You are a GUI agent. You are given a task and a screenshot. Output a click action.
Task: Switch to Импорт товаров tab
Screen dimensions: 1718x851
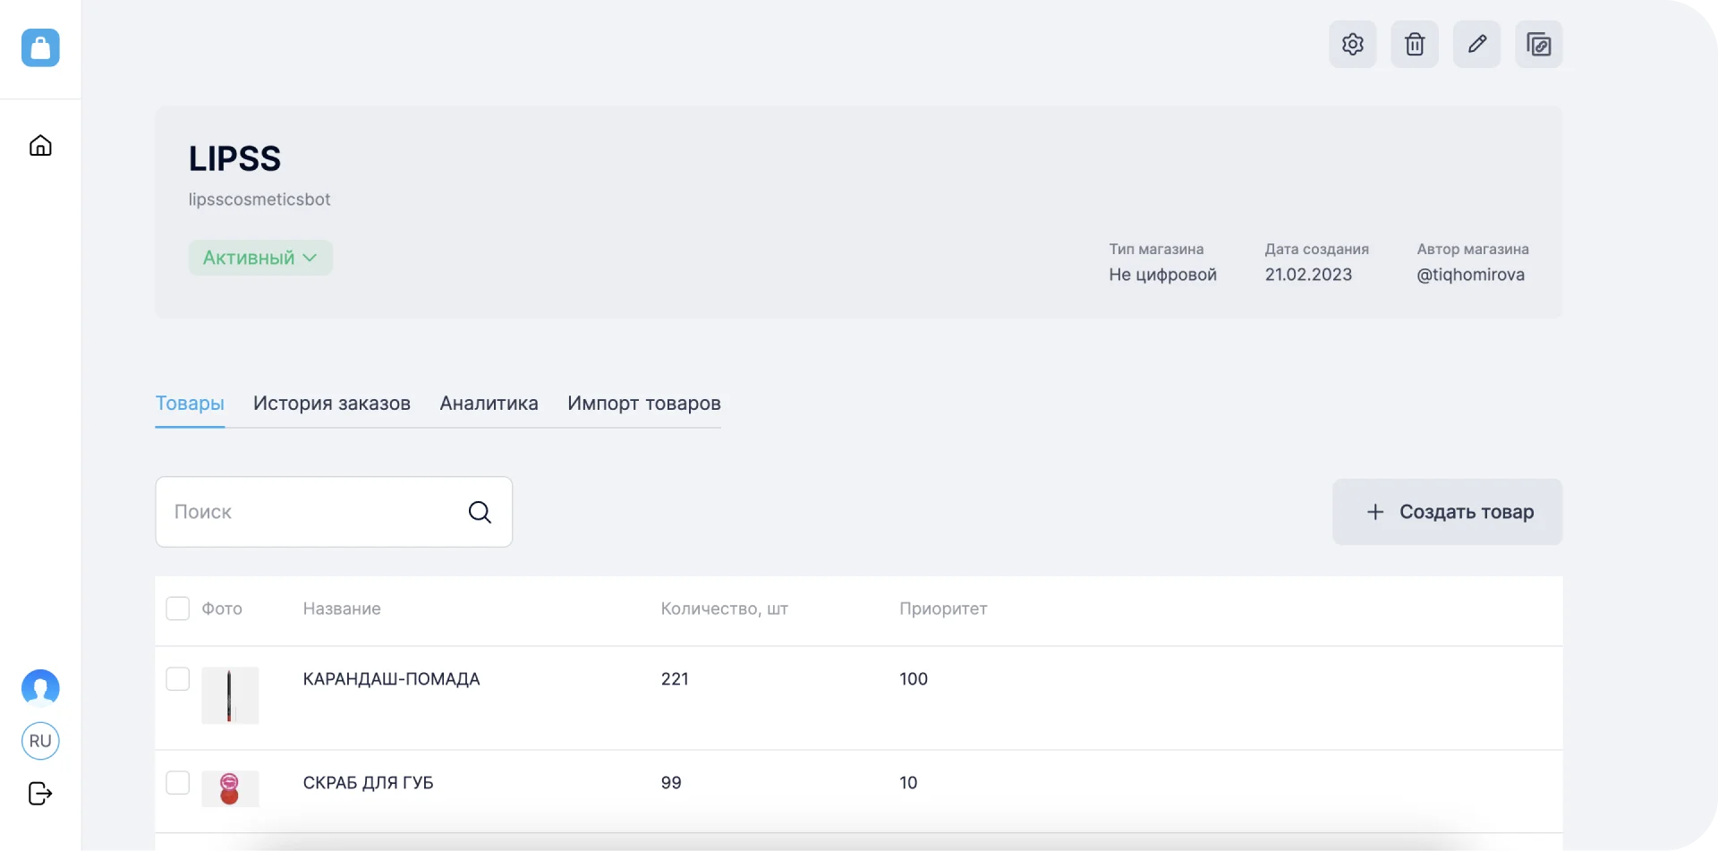click(643, 404)
